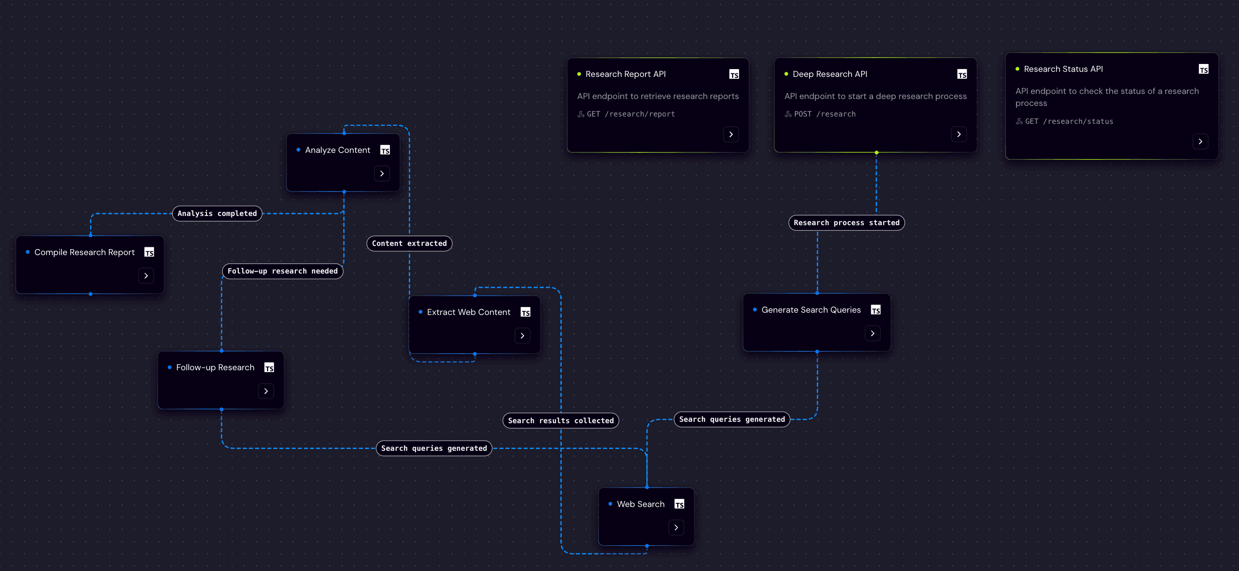Image resolution: width=1239 pixels, height=571 pixels.
Task: Select the 'Search results collected' edge label
Action: [x=560, y=420]
